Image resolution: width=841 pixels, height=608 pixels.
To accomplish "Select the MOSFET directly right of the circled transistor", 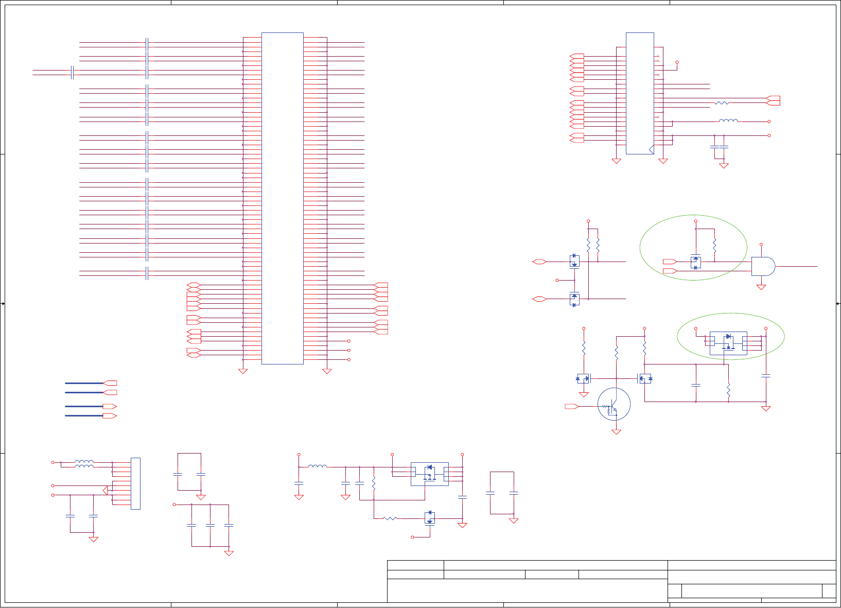I will click(645, 378).
